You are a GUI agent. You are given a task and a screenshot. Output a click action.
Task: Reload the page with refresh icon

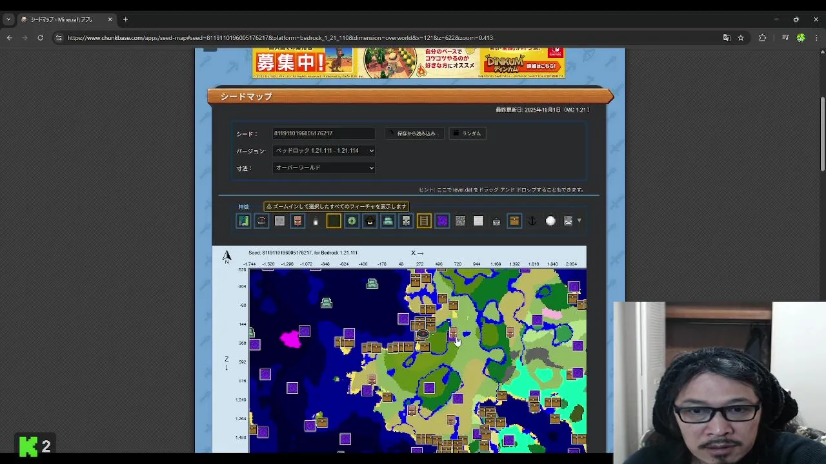point(40,38)
